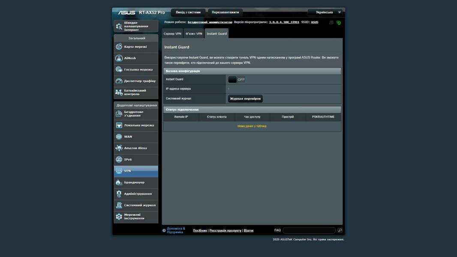This screenshot has width=457, height=257.
Task: Switch to the Сервер VPN tab
Action: click(172, 33)
